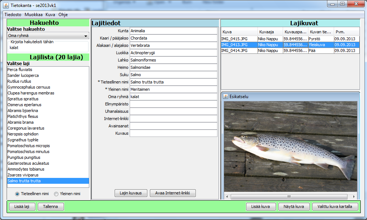Open the Tiedosto menu
The image size is (367, 220).
(13, 15)
